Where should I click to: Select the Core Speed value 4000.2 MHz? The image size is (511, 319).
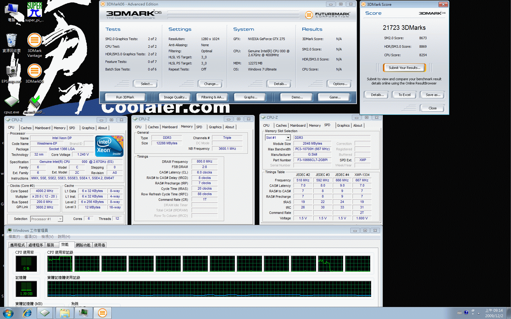[44, 191]
